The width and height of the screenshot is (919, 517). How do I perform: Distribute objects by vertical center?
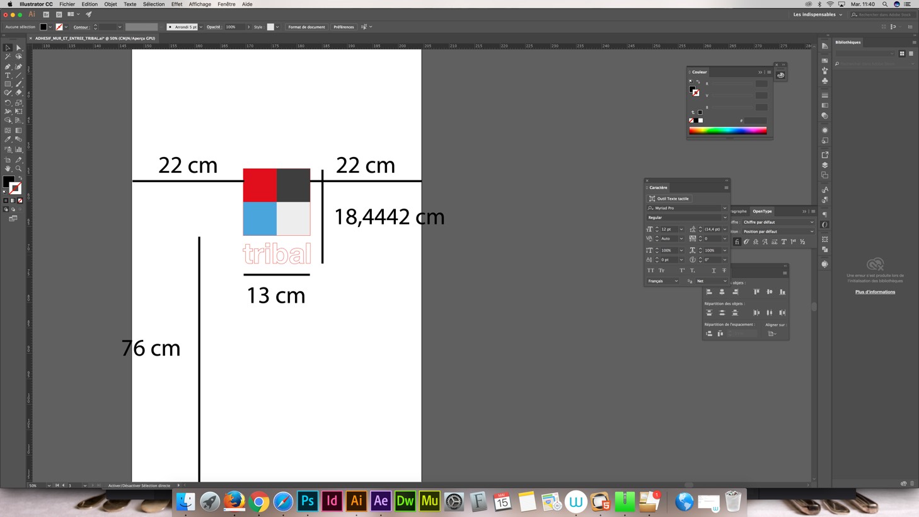pyautogui.click(x=722, y=313)
